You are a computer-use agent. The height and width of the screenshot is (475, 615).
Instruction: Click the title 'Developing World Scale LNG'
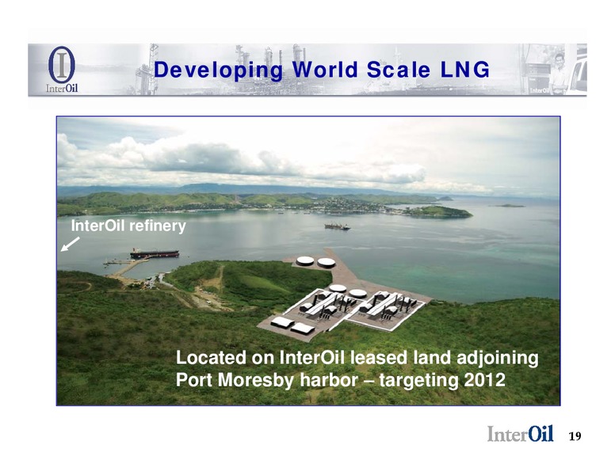pyautogui.click(x=322, y=70)
